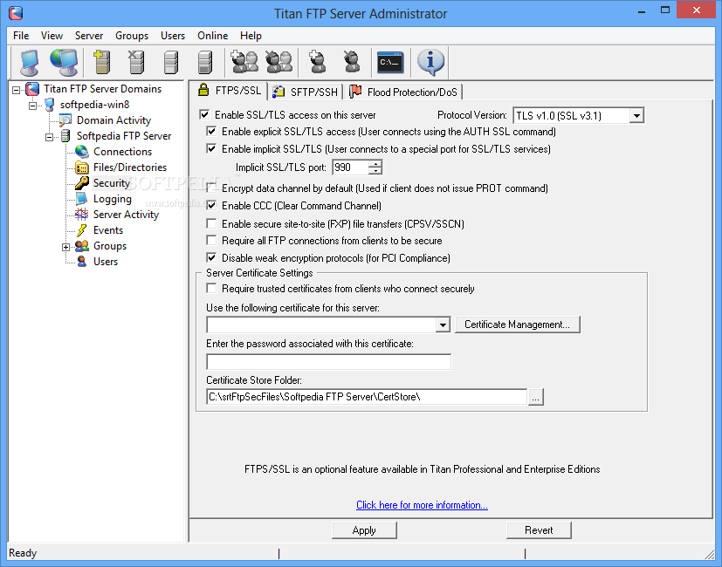Screen dimensions: 722x567
Task: Click the Titan app icon in title bar
Action: pyautogui.click(x=16, y=13)
